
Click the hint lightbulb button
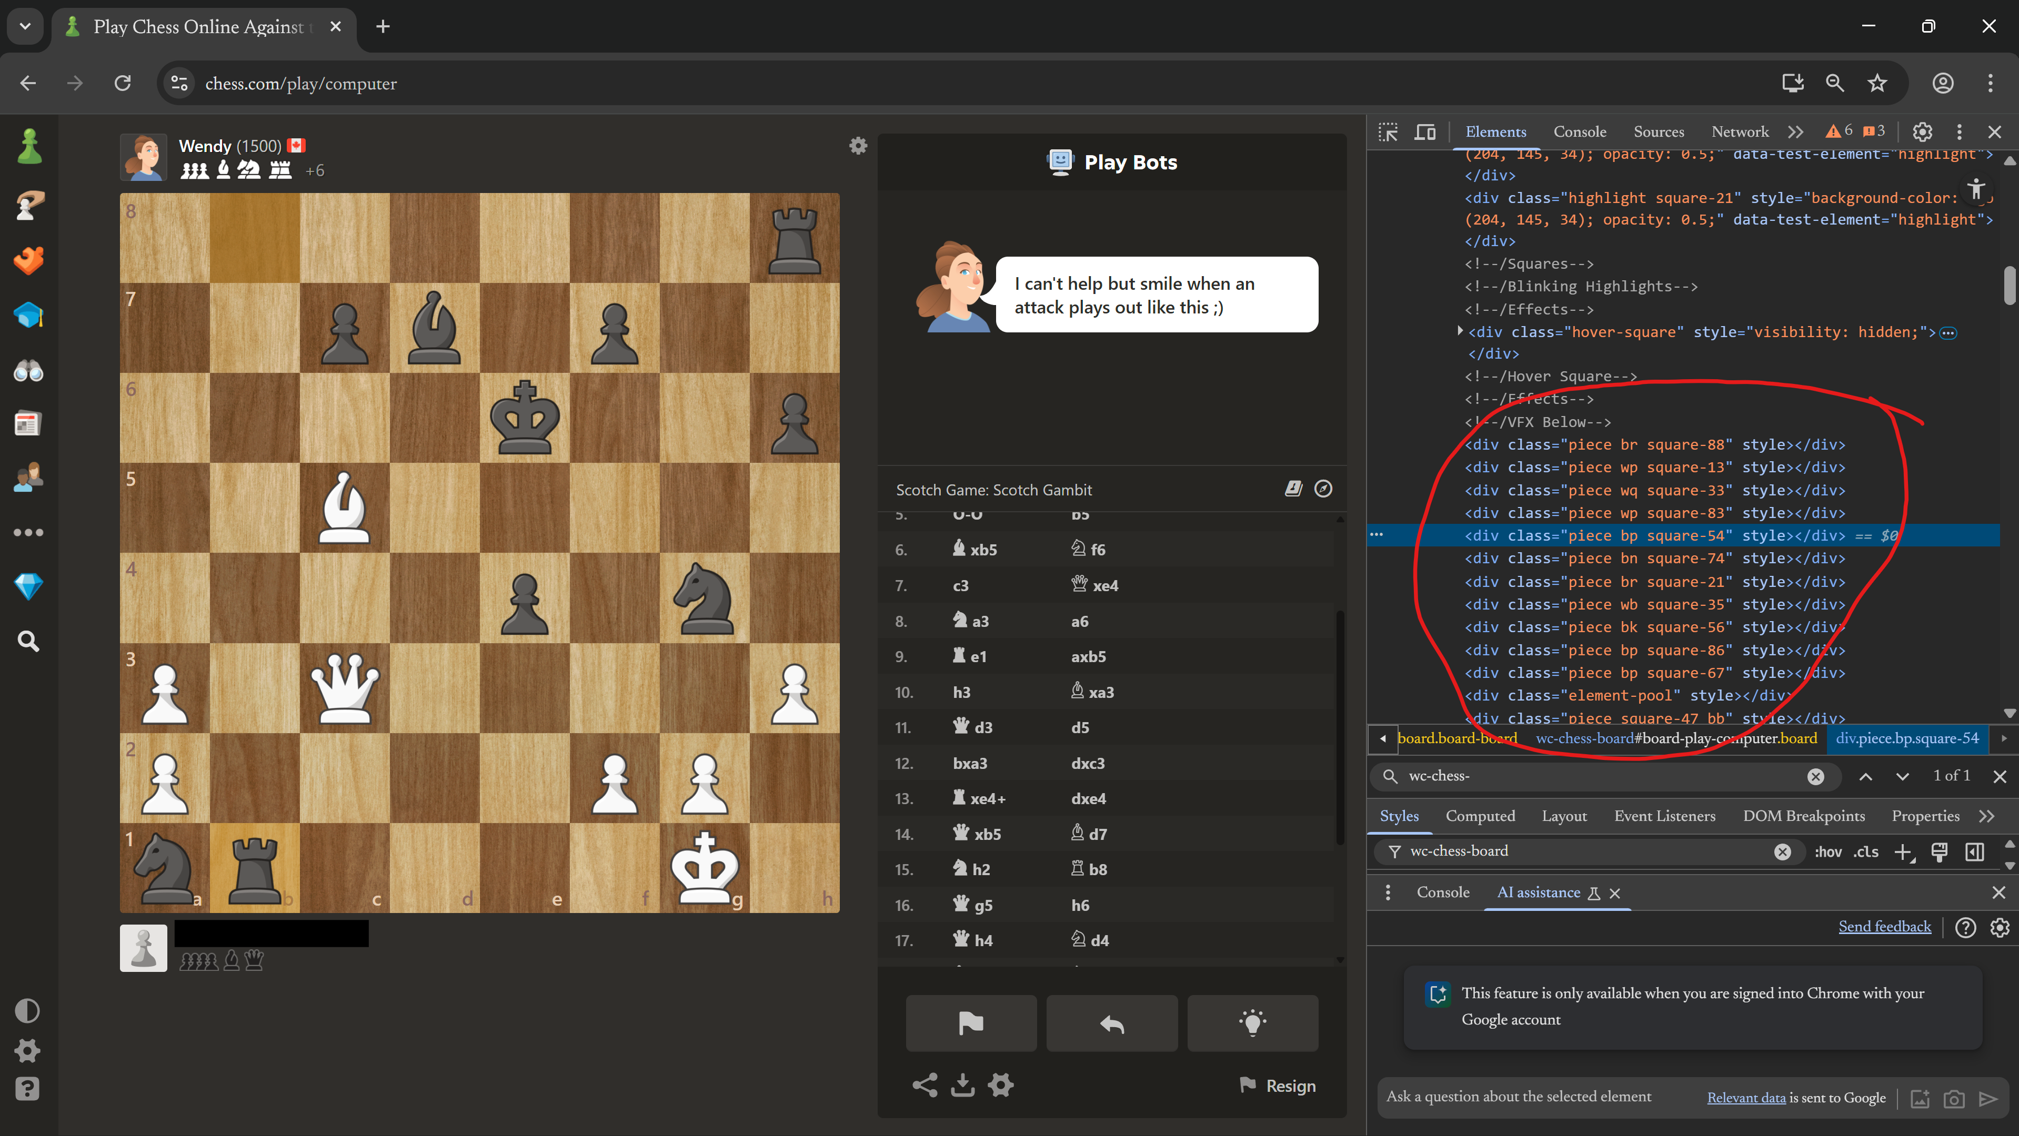click(x=1252, y=1023)
